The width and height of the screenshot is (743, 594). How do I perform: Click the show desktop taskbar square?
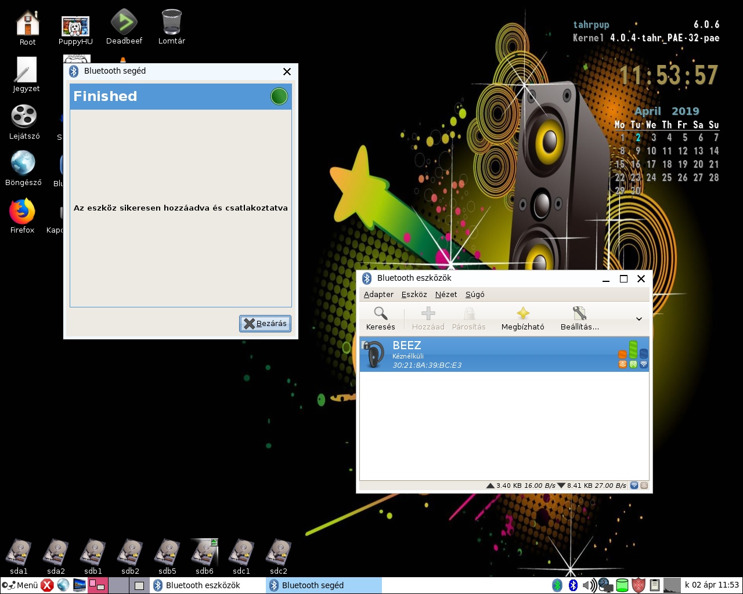pos(139,585)
